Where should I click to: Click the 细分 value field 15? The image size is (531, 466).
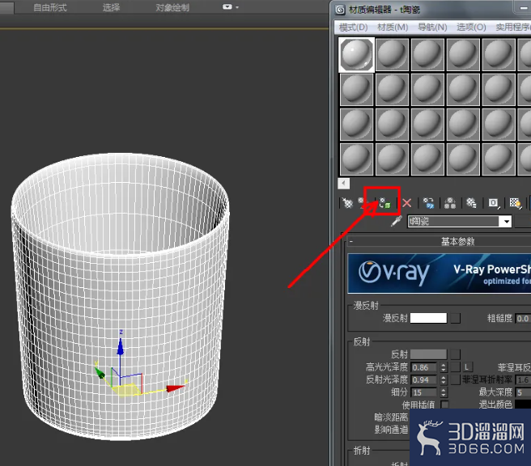[x=423, y=392]
